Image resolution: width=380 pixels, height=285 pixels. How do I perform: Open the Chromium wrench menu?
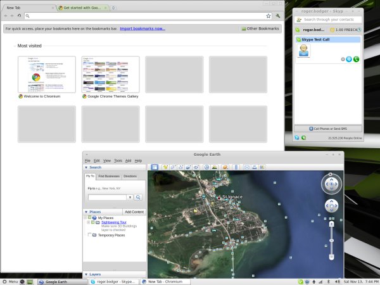click(x=277, y=15)
